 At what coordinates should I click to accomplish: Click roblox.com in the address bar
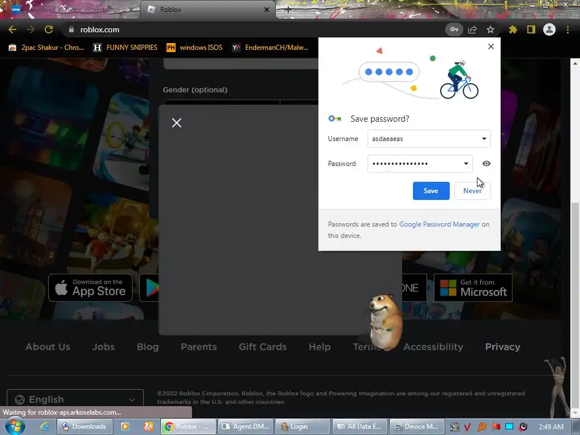(100, 29)
